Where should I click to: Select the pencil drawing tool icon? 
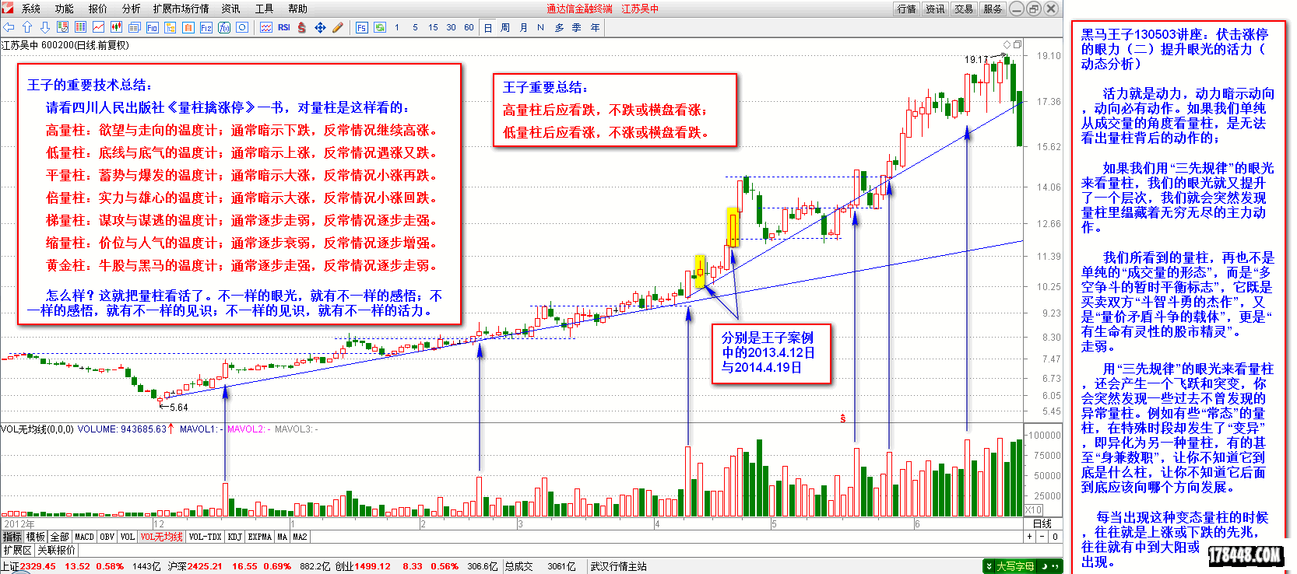pos(338,27)
